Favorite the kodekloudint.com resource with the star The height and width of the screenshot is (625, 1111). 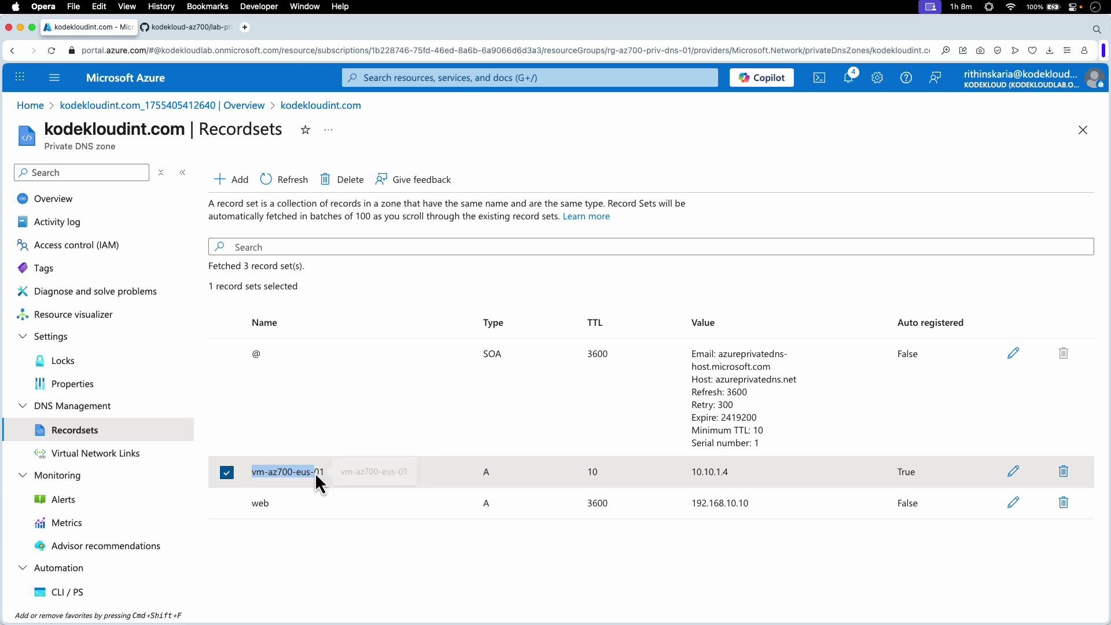306,130
